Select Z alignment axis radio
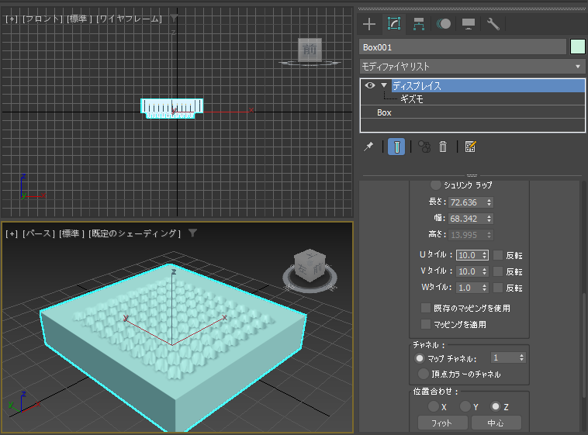Image resolution: width=588 pixels, height=435 pixels. point(496,406)
